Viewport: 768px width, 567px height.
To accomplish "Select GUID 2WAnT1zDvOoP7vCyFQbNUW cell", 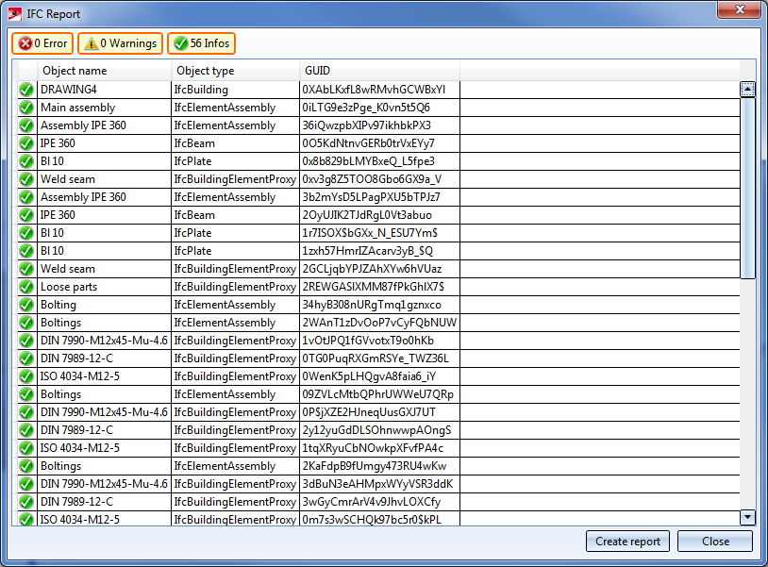I will click(x=379, y=323).
